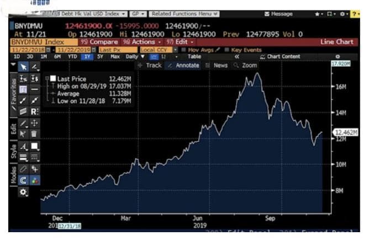Select the horizontal line tool

(35, 89)
